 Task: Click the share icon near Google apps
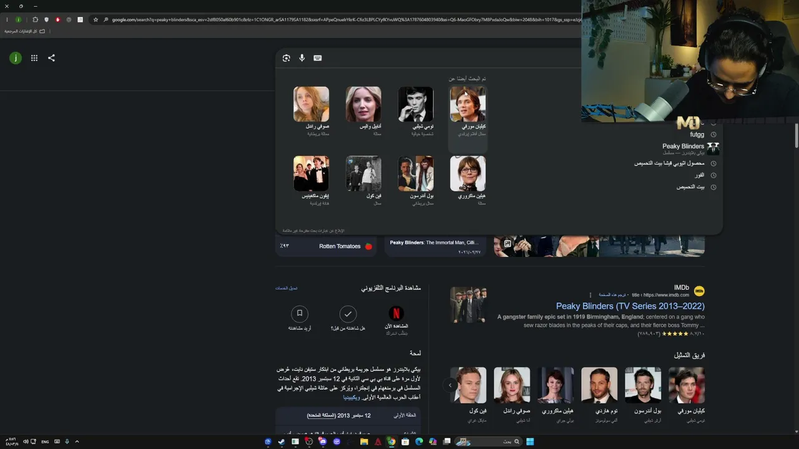tap(52, 58)
